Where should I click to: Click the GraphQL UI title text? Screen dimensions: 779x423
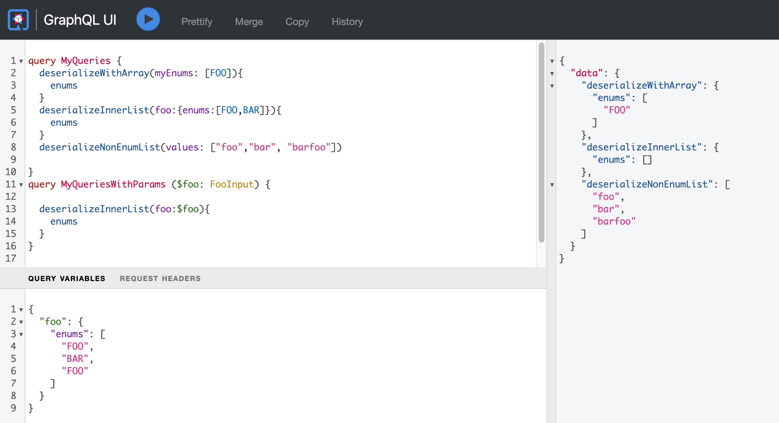[80, 20]
